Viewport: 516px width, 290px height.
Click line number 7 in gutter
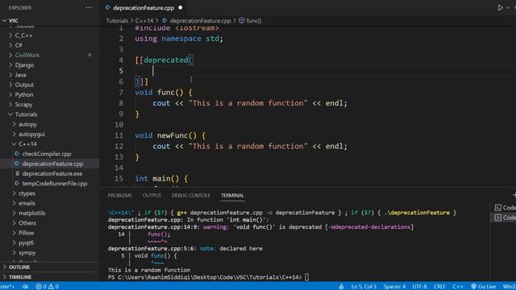121,93
